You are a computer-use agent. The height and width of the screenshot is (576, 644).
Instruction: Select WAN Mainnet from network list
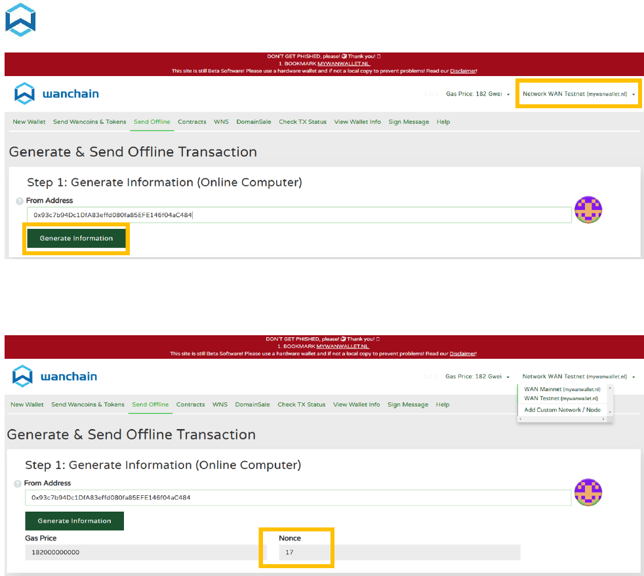(562, 389)
